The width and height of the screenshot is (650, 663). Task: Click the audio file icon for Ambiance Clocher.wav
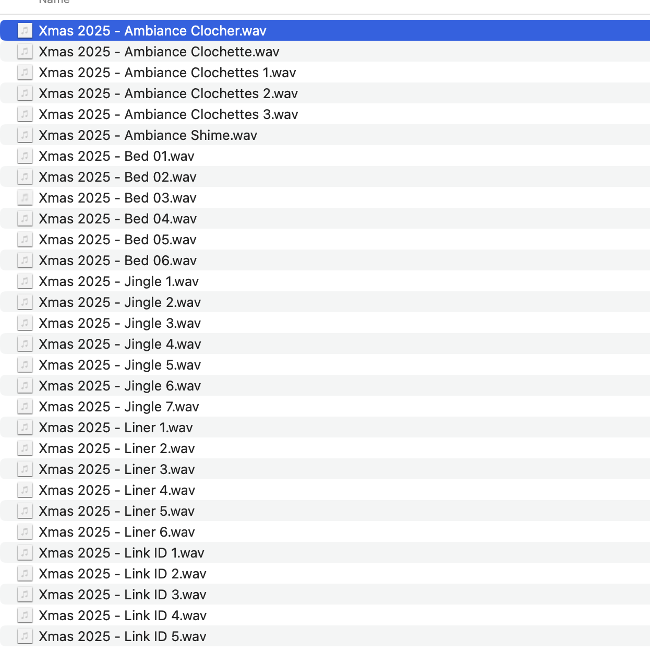pyautogui.click(x=25, y=31)
